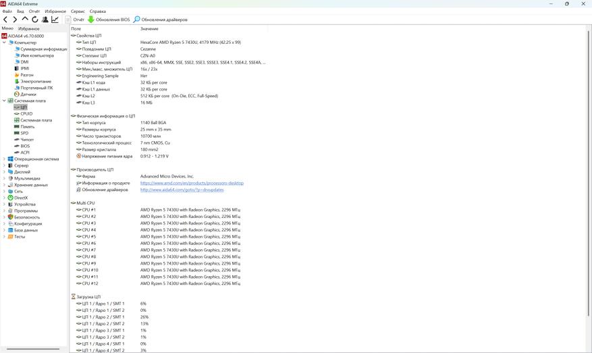Click the База данных tree icon
Screen dimensions: 592x353
tap(11, 230)
